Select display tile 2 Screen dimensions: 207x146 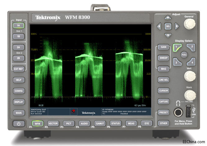point(191,47)
